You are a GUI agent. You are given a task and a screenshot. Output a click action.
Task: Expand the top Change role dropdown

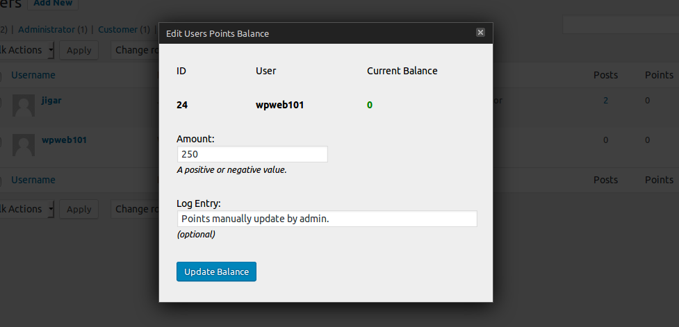click(135, 50)
